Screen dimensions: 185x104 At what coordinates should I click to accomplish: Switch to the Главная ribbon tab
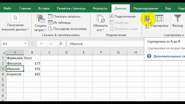point(25,8)
